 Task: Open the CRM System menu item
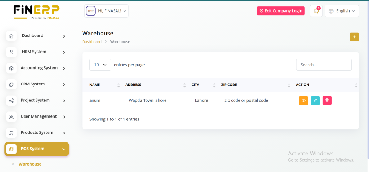click(x=33, y=84)
